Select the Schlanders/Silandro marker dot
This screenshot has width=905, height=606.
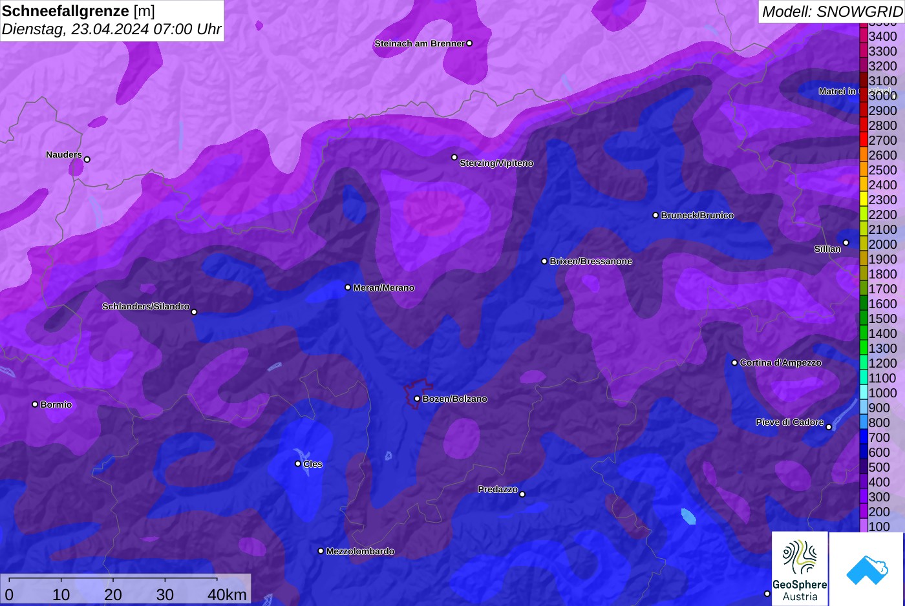(194, 311)
